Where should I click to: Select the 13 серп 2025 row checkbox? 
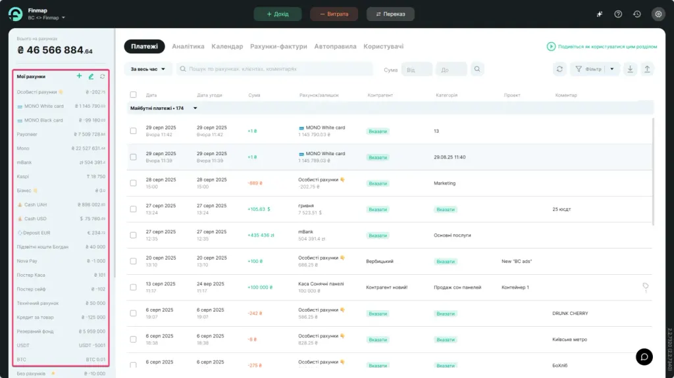pyautogui.click(x=133, y=287)
